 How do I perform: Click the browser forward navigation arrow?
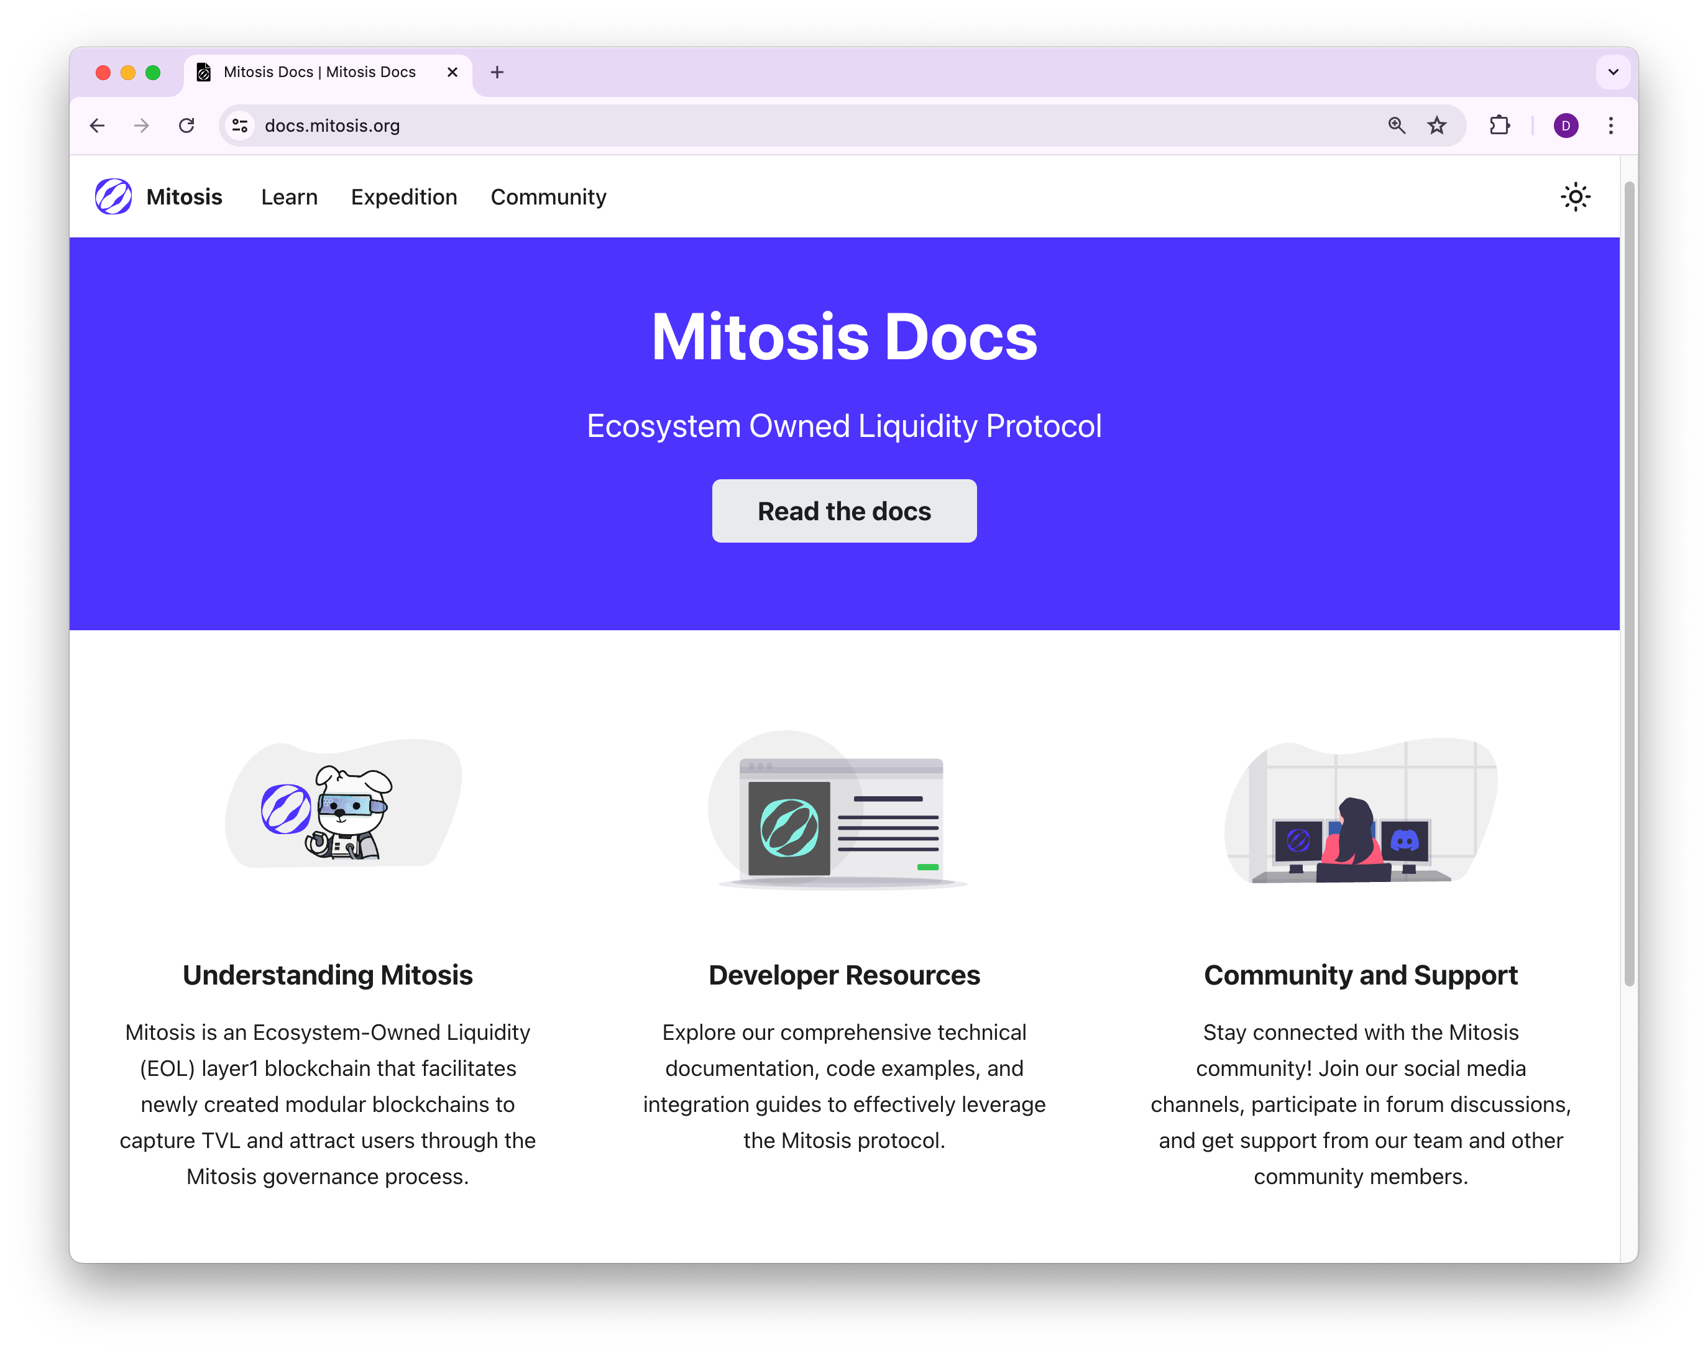[140, 125]
